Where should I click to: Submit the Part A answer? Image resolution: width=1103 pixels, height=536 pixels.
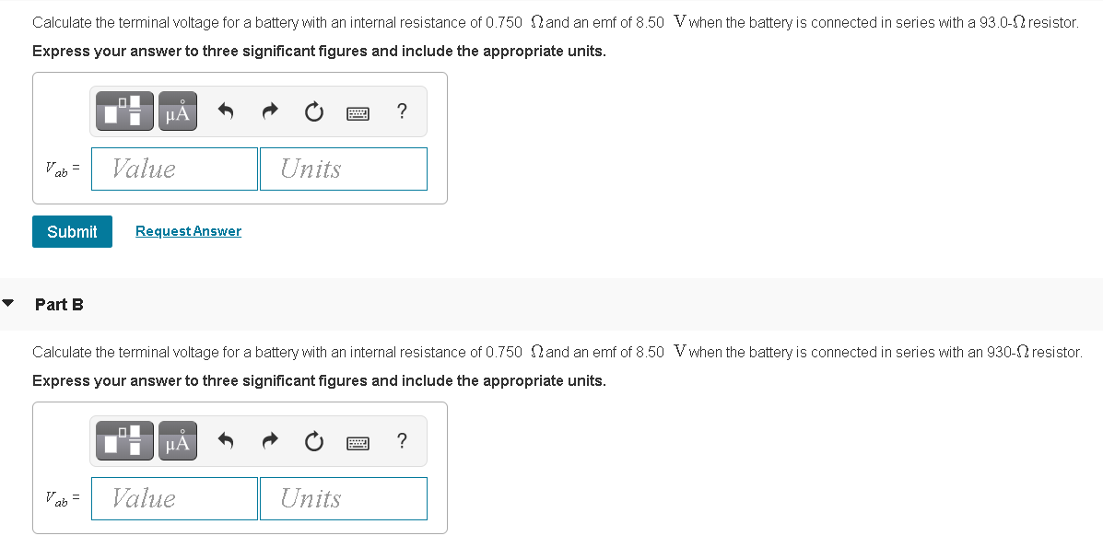click(72, 231)
